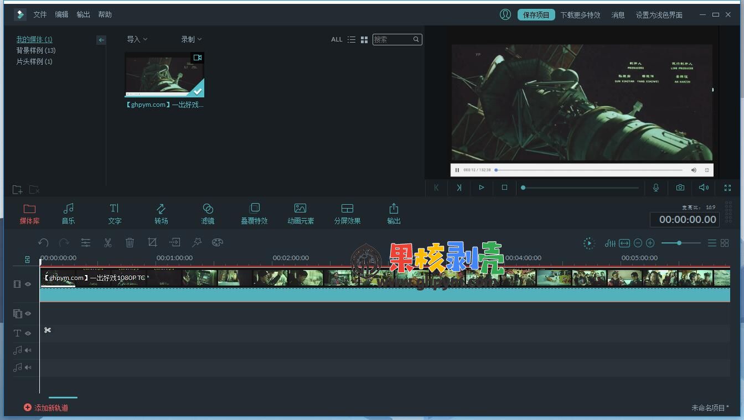The image size is (744, 420).
Task: Switch timeline to grid track view
Action: coord(725,243)
